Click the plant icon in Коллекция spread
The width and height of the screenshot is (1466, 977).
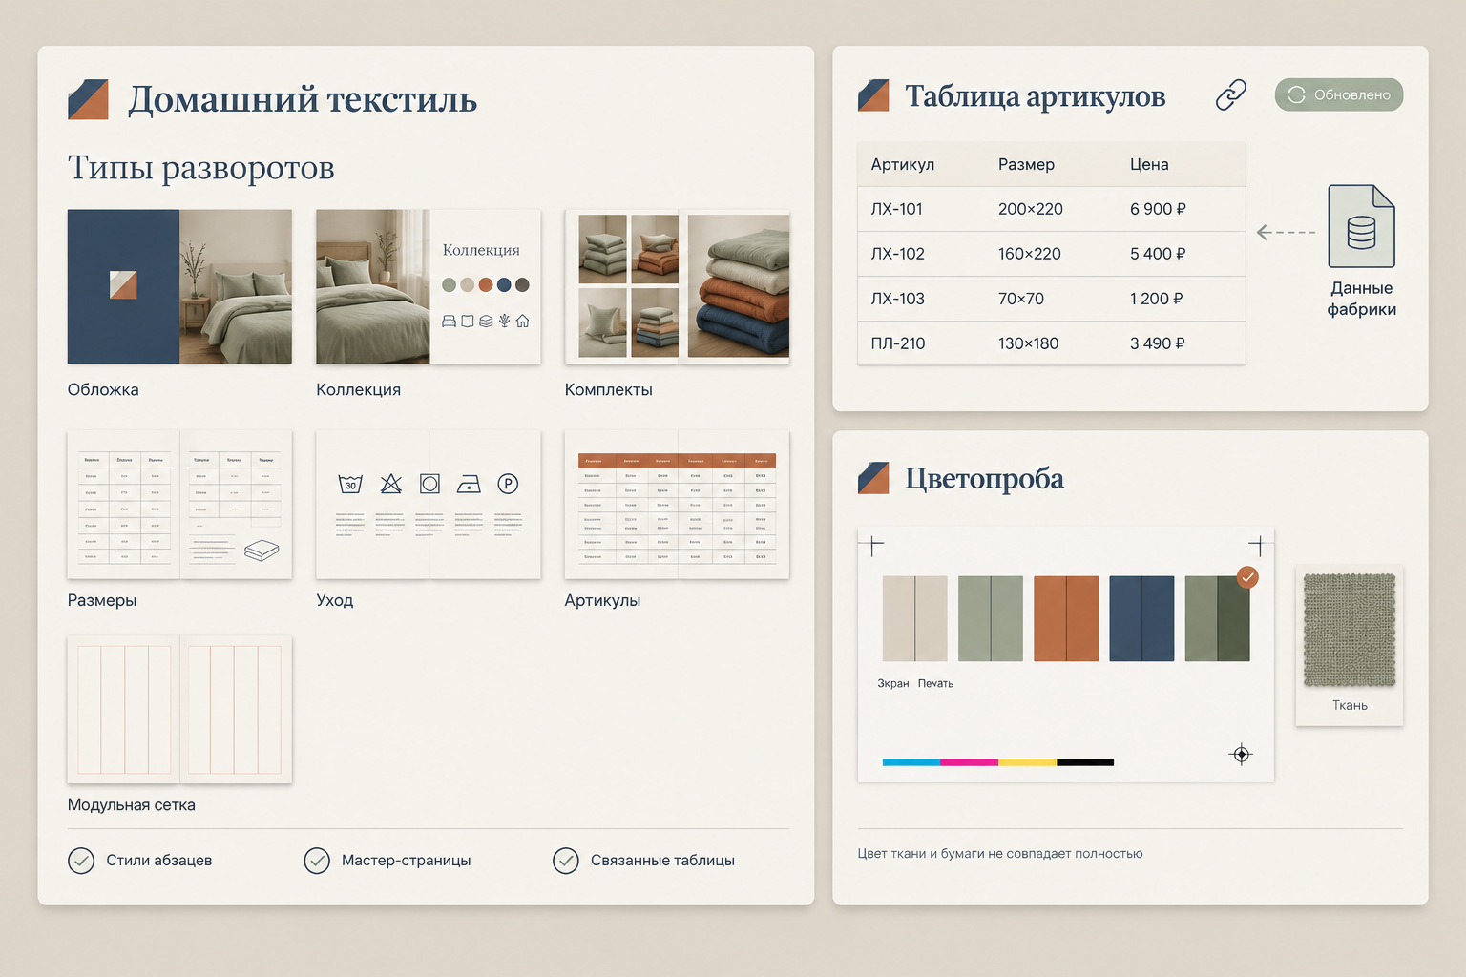point(504,322)
